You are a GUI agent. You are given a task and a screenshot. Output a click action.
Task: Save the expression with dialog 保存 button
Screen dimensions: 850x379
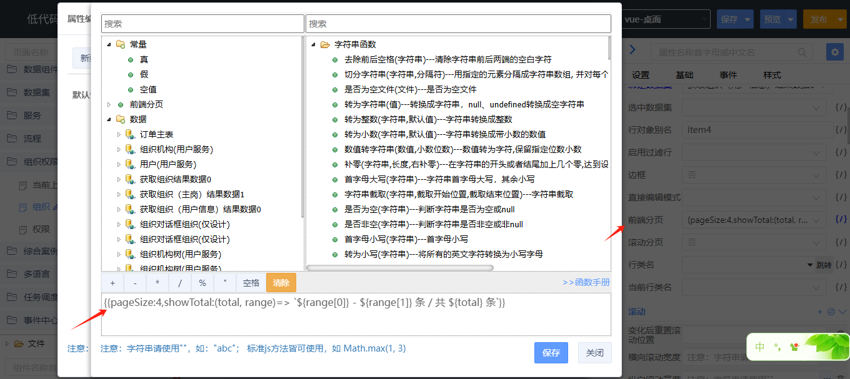pyautogui.click(x=551, y=353)
